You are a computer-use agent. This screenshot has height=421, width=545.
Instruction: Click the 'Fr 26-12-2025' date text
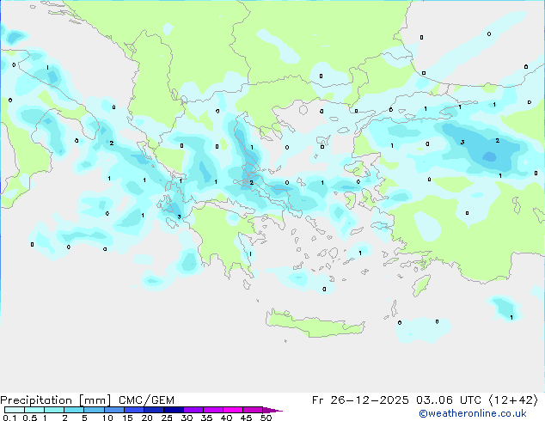pyautogui.click(x=360, y=400)
